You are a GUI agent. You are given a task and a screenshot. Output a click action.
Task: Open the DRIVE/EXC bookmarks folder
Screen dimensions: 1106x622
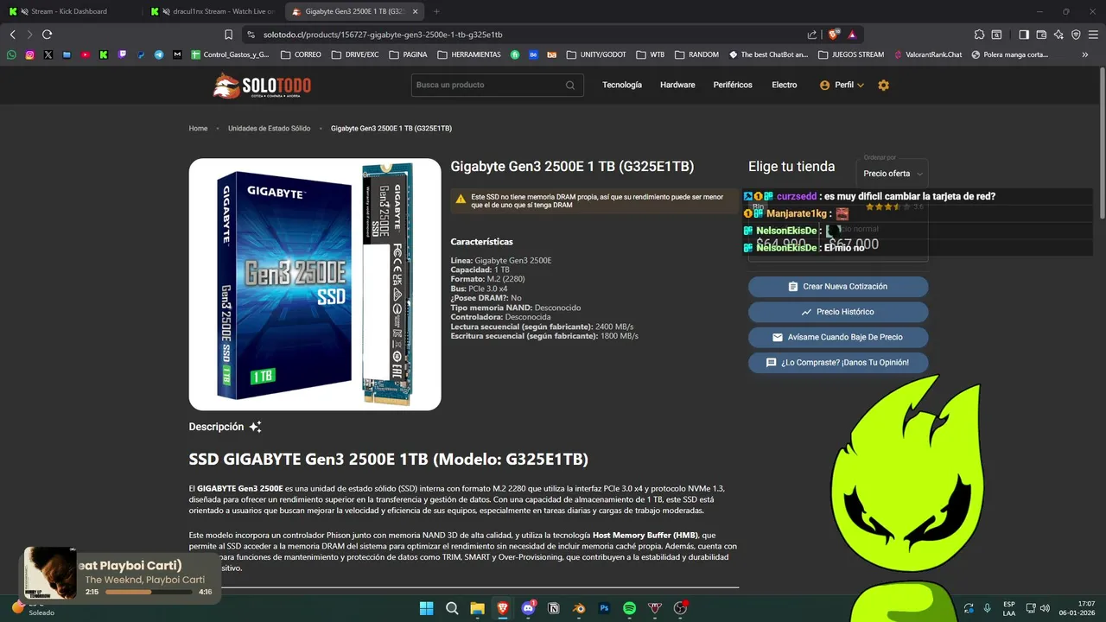(x=355, y=54)
